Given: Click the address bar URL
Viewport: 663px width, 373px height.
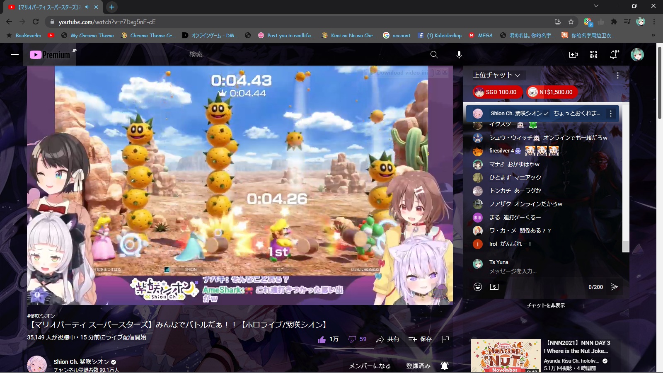Looking at the screenshot, I should pos(107,22).
